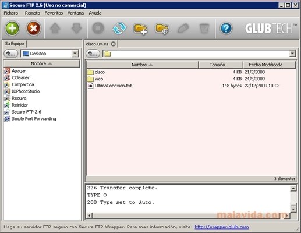This screenshot has height=233, width=301.
Task: Click the "226 Transfer complete." log line
Action: (122, 188)
